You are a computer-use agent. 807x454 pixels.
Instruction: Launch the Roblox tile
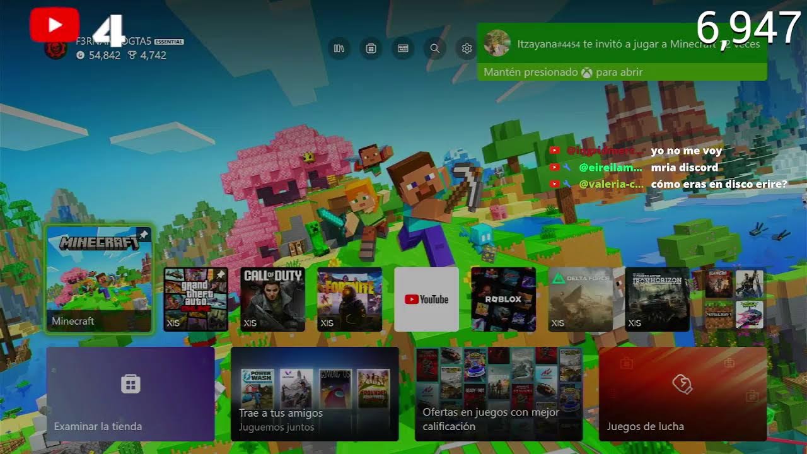503,299
